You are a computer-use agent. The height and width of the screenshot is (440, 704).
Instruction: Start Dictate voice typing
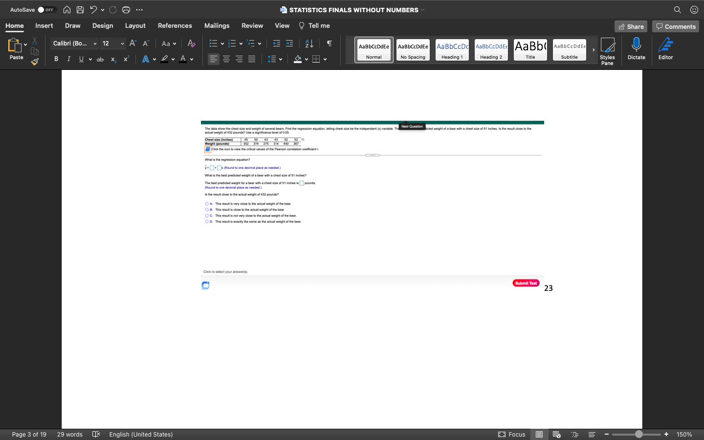[x=636, y=49]
